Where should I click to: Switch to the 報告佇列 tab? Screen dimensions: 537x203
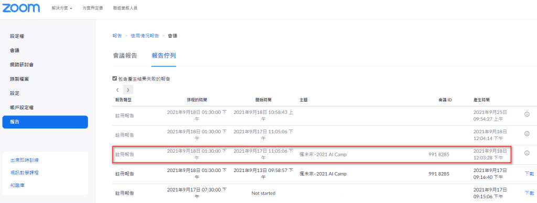(x=164, y=56)
